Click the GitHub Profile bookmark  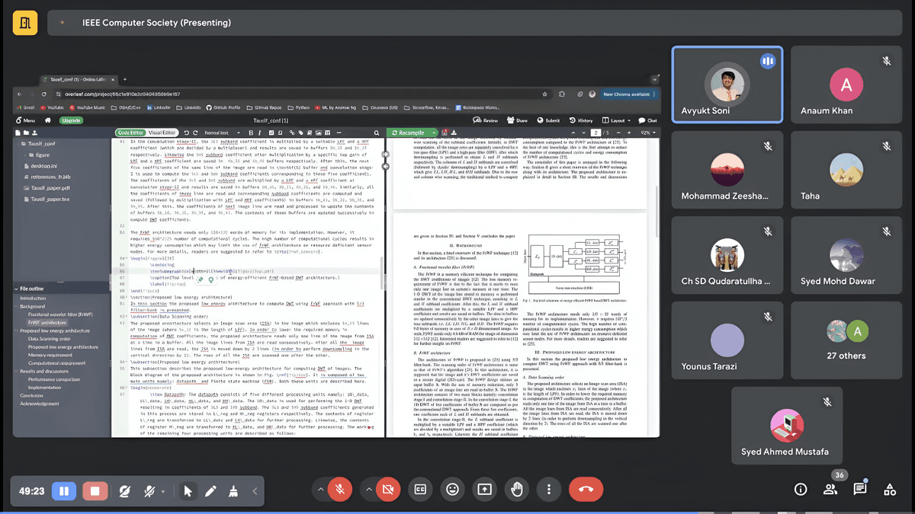tap(223, 108)
